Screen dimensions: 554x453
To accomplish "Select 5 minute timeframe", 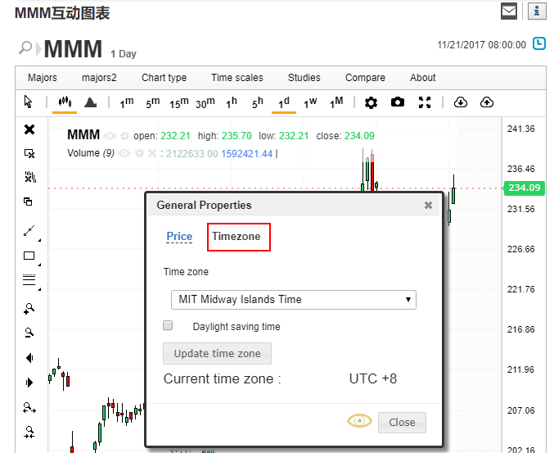I will [x=153, y=102].
